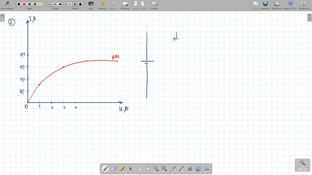Show the virtual keyboard
The image size is (312, 175).
207,169
